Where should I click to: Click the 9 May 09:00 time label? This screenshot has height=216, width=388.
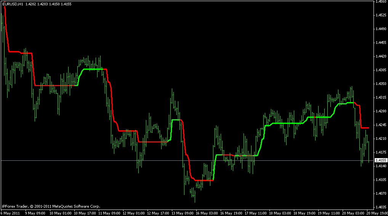tap(35, 213)
